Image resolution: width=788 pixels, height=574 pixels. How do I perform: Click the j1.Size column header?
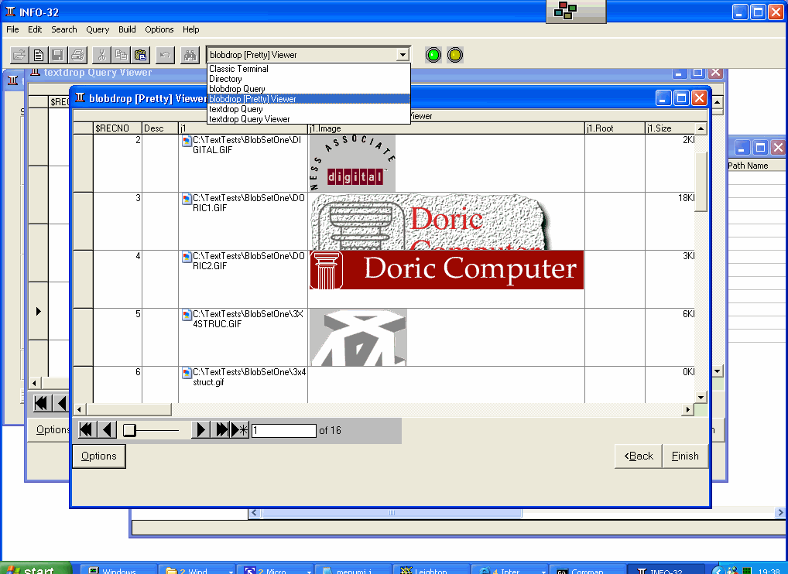670,128
